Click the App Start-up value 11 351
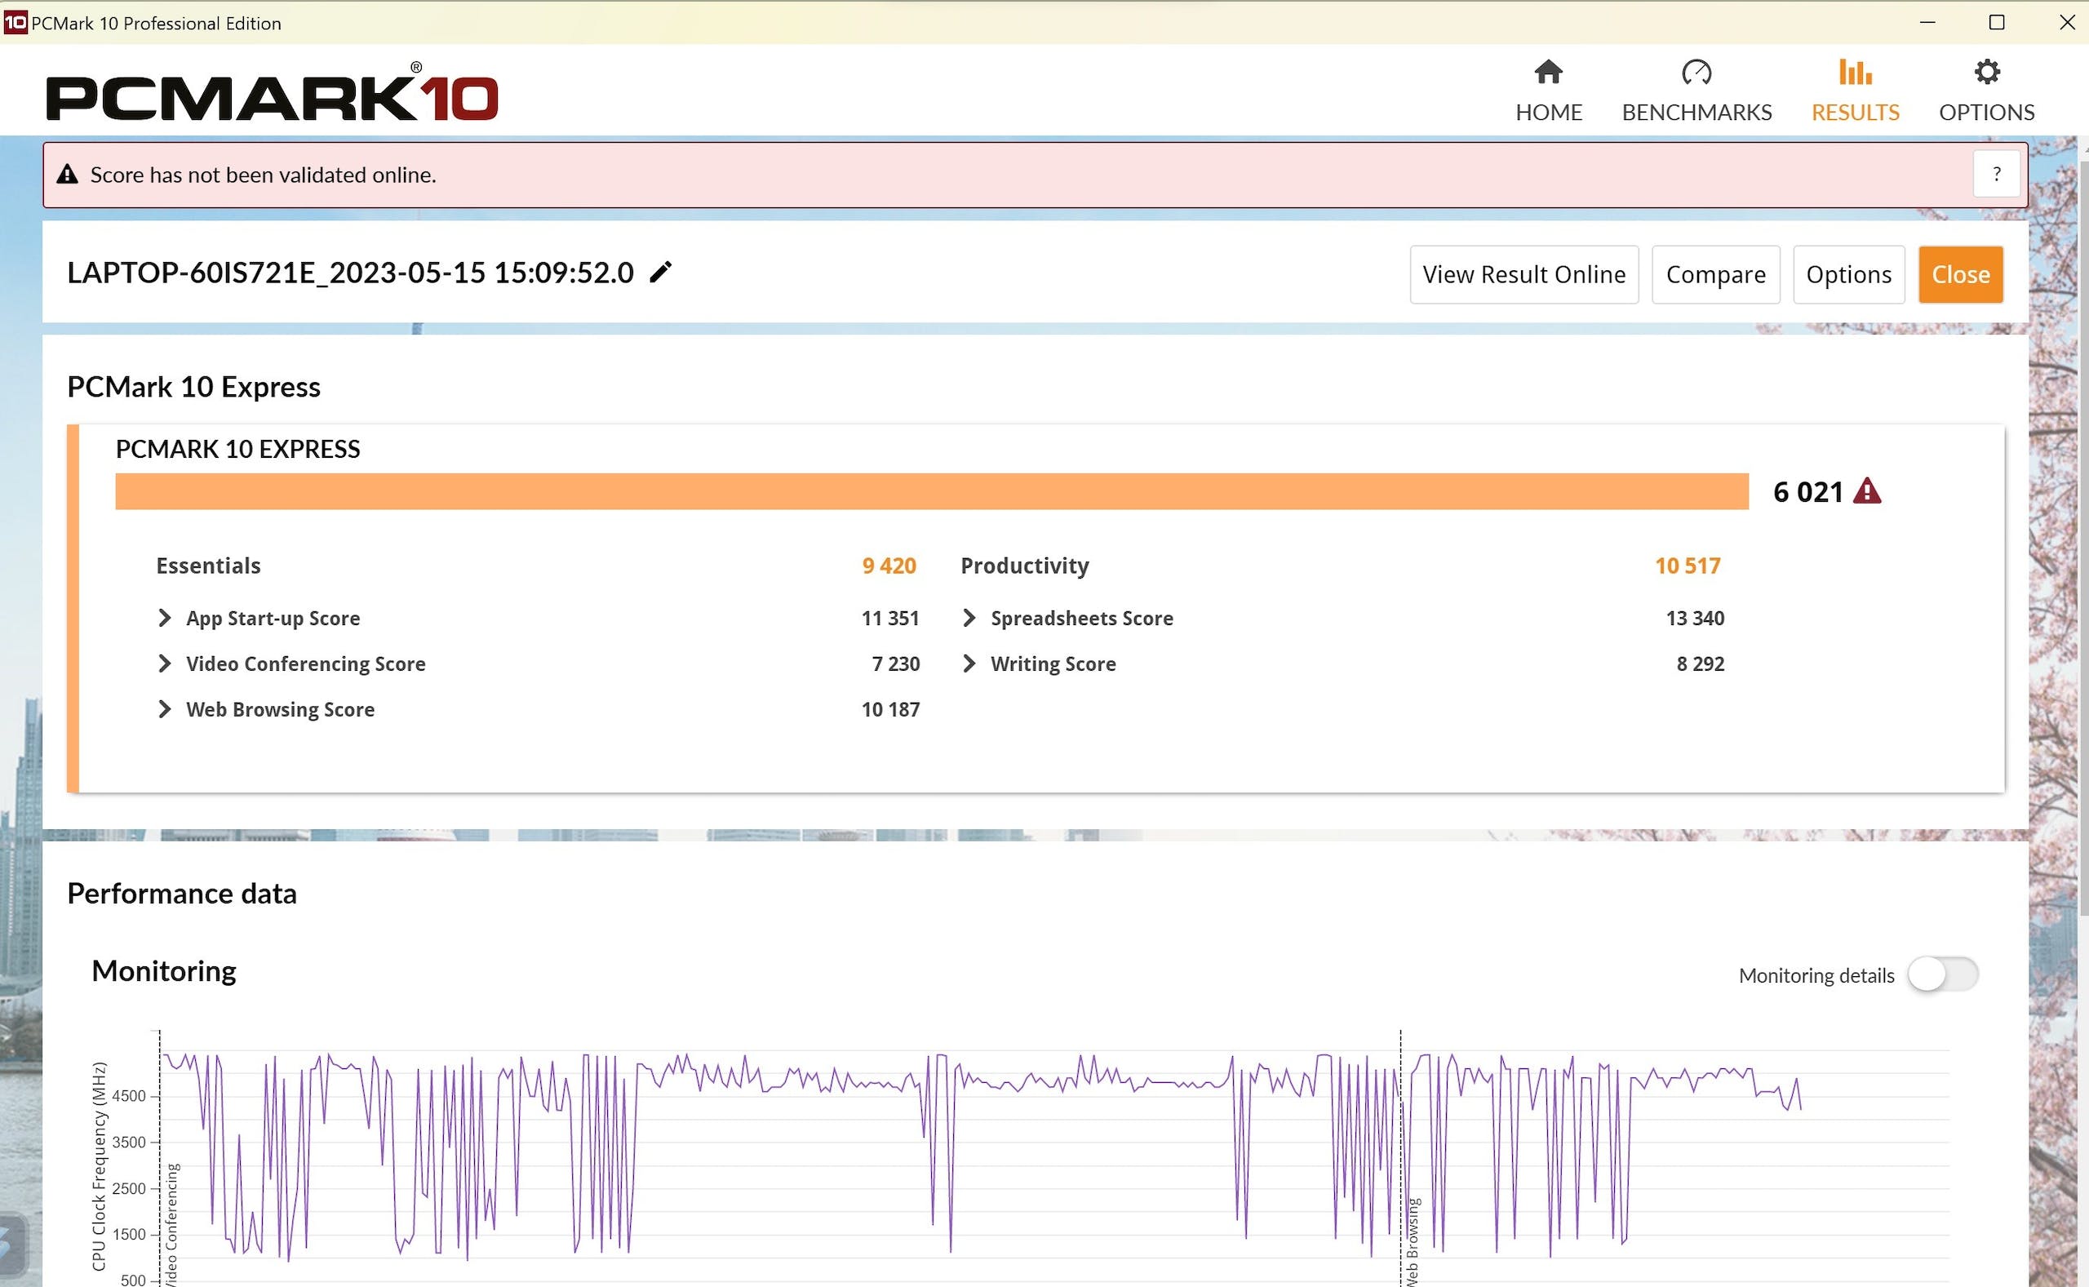 890,618
